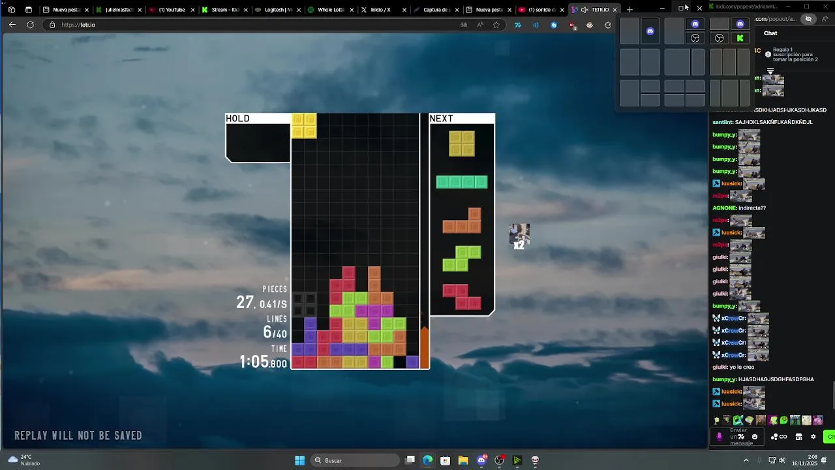835x470 pixels.
Task: Click the x2 spectator avatar
Action: (x=519, y=236)
